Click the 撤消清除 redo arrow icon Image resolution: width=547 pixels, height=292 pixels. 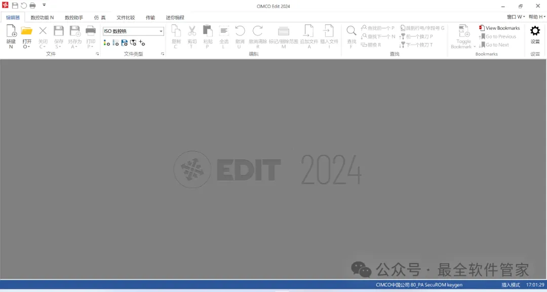point(257,31)
